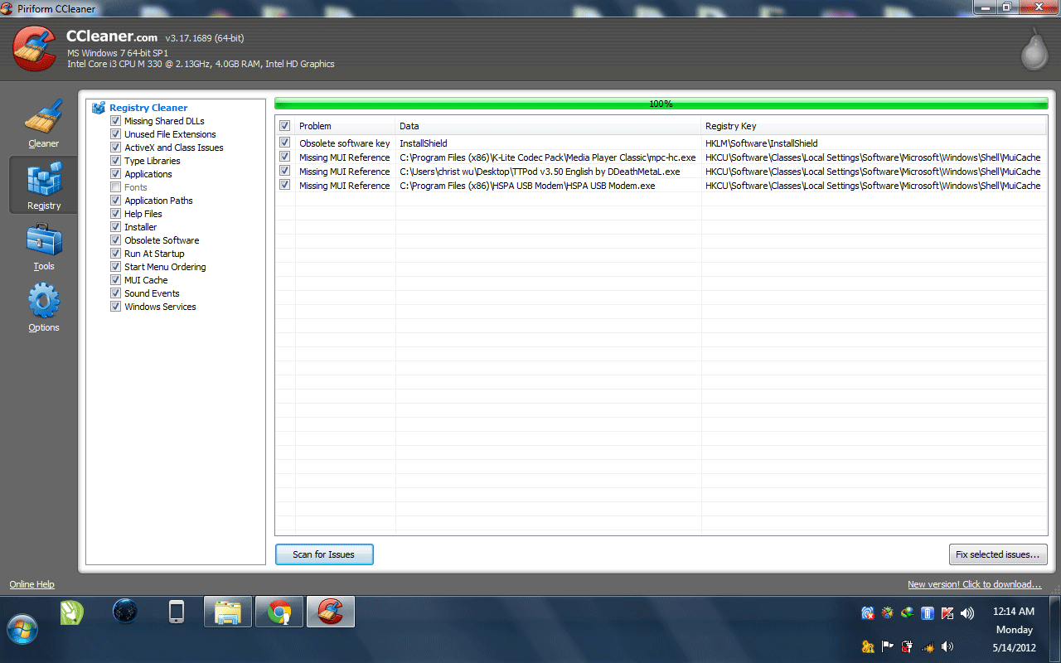
Task: Sort results by Registry Key column
Action: (x=874, y=126)
